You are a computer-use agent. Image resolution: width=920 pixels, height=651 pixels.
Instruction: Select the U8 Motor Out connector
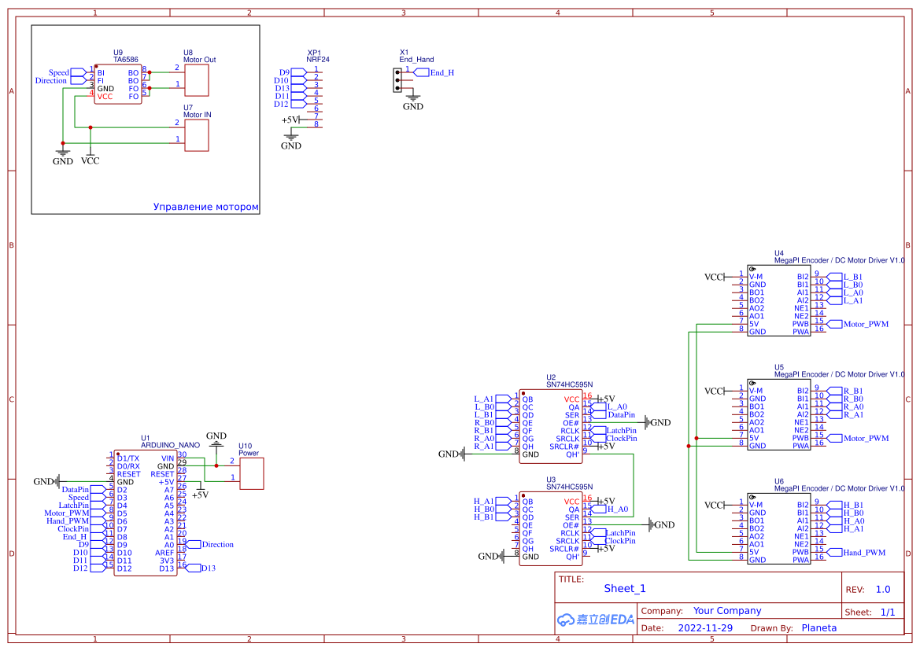(x=197, y=79)
